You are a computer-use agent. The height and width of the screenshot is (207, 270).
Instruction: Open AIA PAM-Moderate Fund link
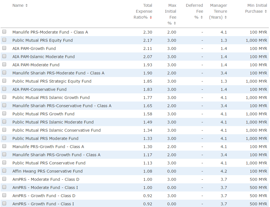36,65
